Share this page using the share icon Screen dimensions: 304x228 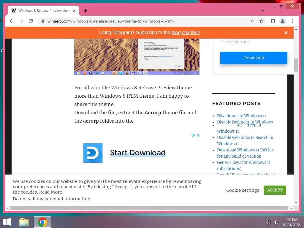tap(252, 21)
